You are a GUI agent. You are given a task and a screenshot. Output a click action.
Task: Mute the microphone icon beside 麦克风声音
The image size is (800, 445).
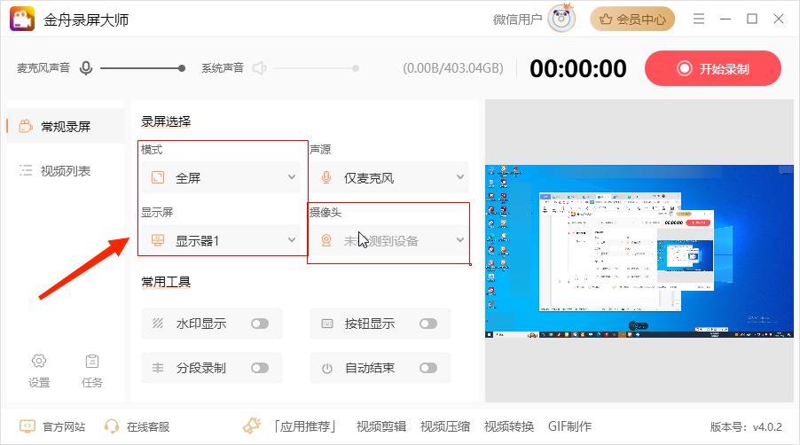(86, 67)
